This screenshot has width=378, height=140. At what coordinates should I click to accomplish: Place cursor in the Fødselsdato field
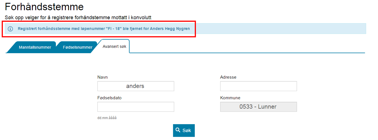pos(135,107)
